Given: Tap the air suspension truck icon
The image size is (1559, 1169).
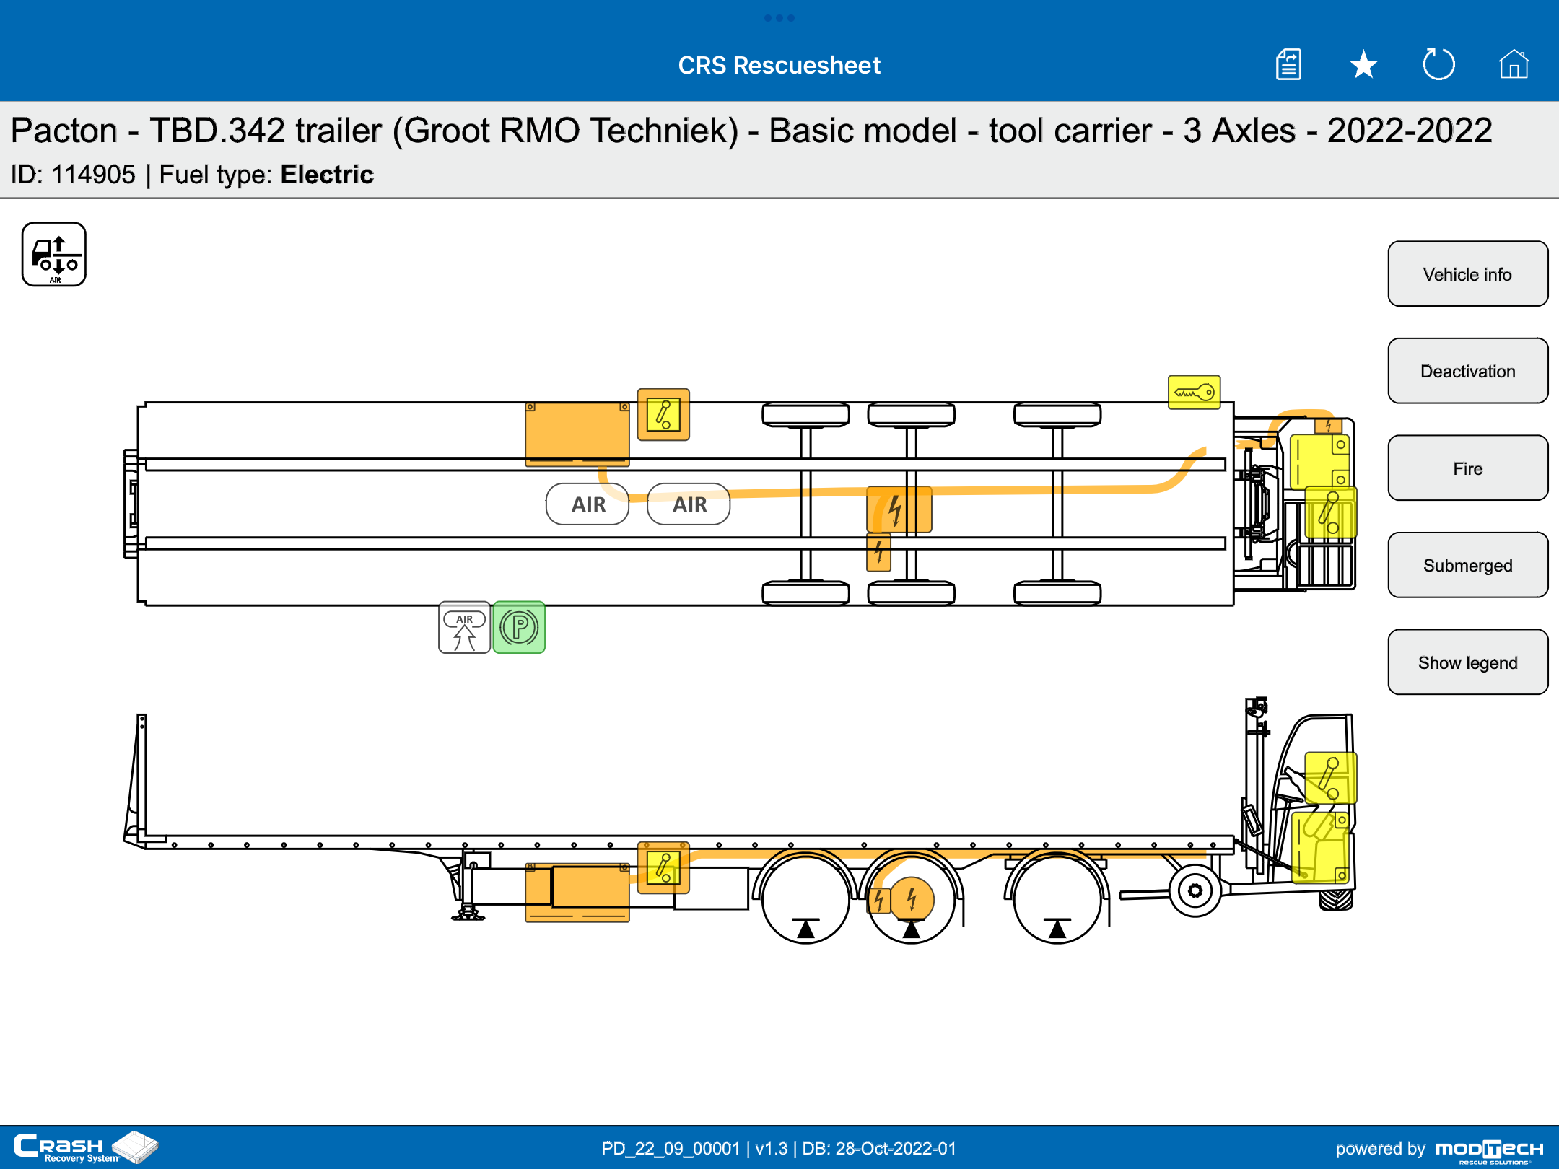Looking at the screenshot, I should pyautogui.click(x=54, y=255).
